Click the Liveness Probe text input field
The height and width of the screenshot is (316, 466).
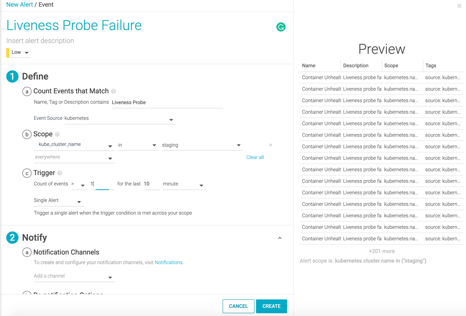[x=167, y=103]
